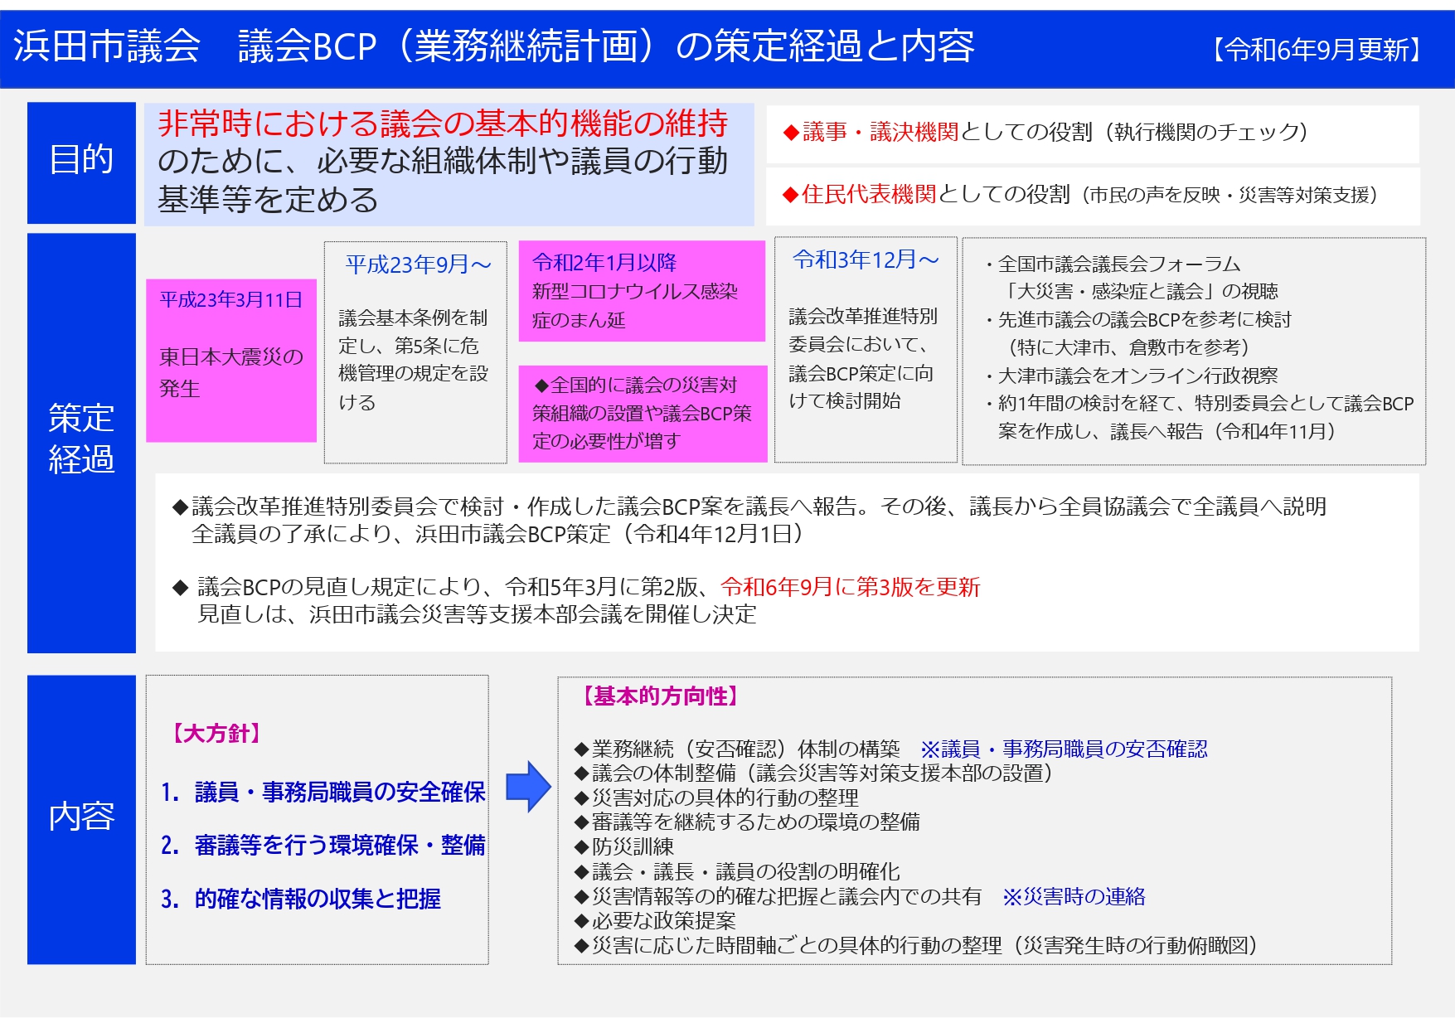This screenshot has width=1455, height=1028.
Task: Click the 【大方針】 heading
Action: click(x=216, y=733)
